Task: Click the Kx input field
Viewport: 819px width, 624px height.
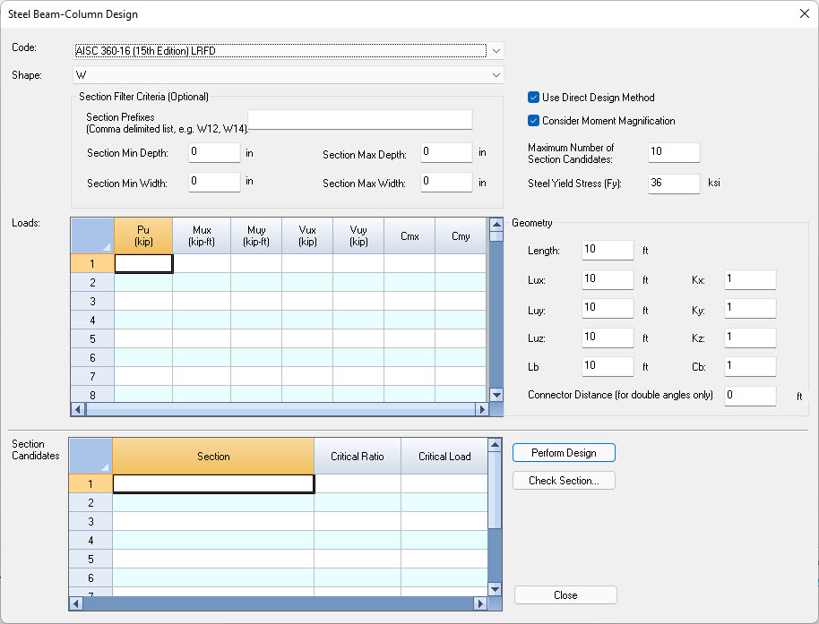Action: [750, 279]
